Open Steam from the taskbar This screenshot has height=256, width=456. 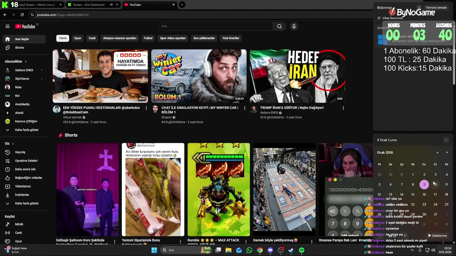click(291, 250)
